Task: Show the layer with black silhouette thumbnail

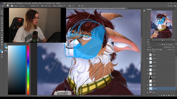Action: pyautogui.click(x=147, y=77)
